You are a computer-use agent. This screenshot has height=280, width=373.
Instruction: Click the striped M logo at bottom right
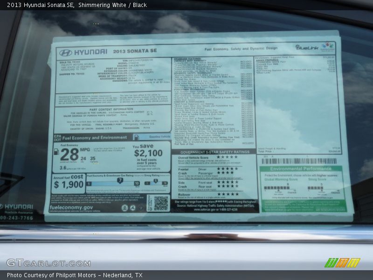pos(342,263)
